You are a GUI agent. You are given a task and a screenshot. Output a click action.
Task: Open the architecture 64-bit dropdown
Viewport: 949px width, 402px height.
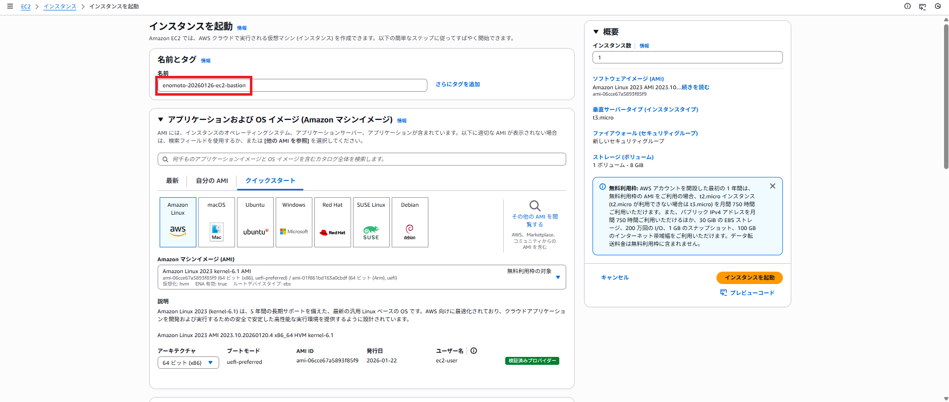188,363
